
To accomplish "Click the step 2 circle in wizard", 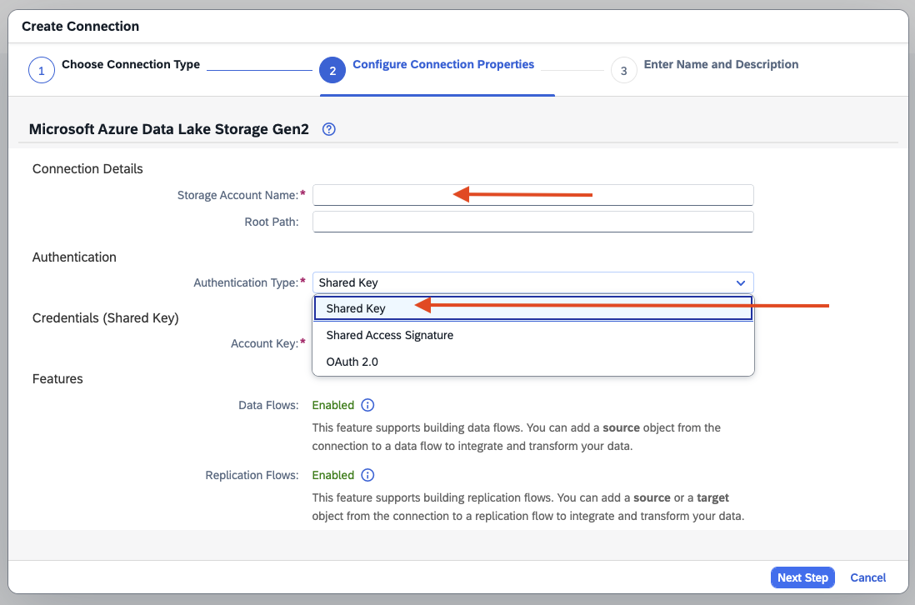I will (x=332, y=71).
